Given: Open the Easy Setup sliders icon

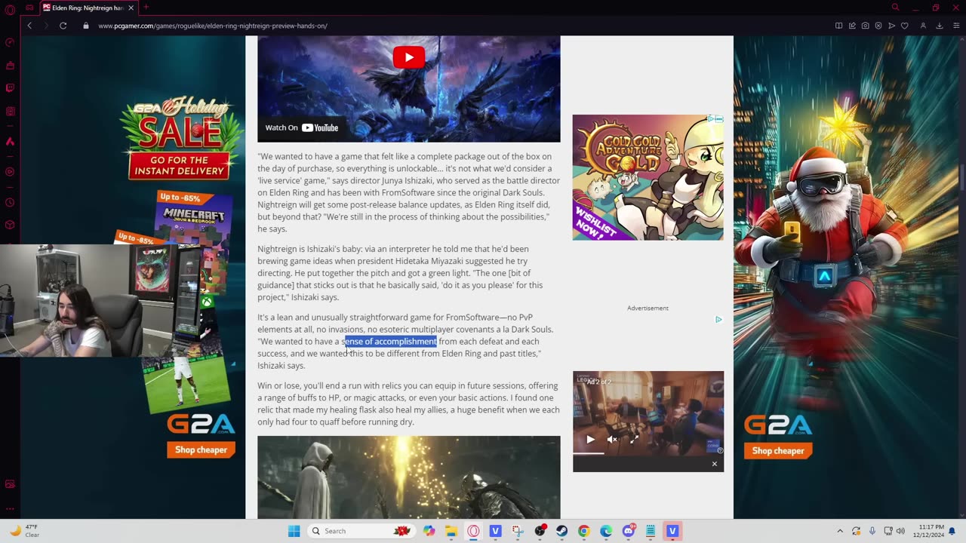Looking at the screenshot, I should click(955, 26).
